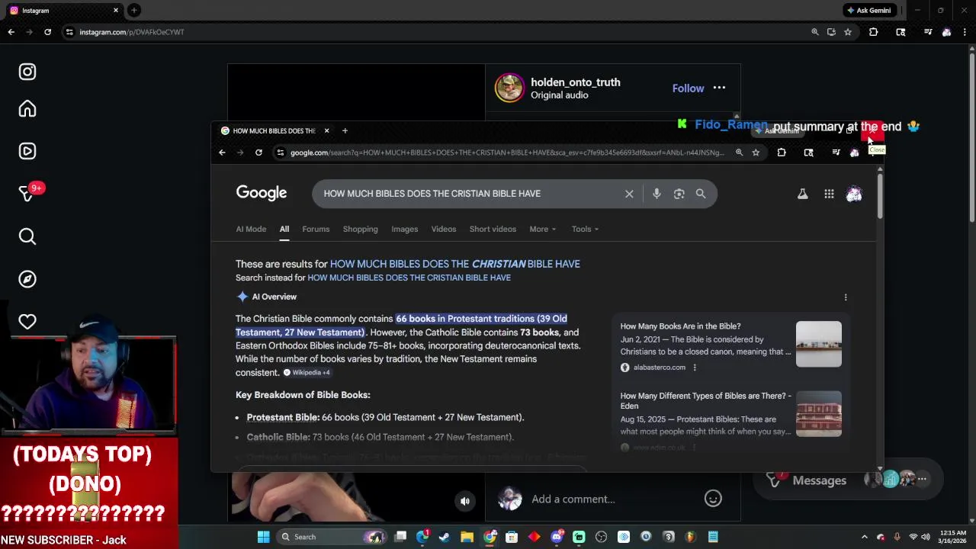
Task: Open emoji picker in comment box
Action: pos(713,499)
